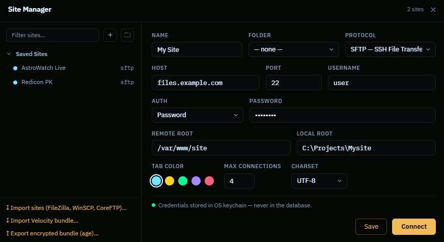Click Import Velocity bundle link

pyautogui.click(x=42, y=221)
